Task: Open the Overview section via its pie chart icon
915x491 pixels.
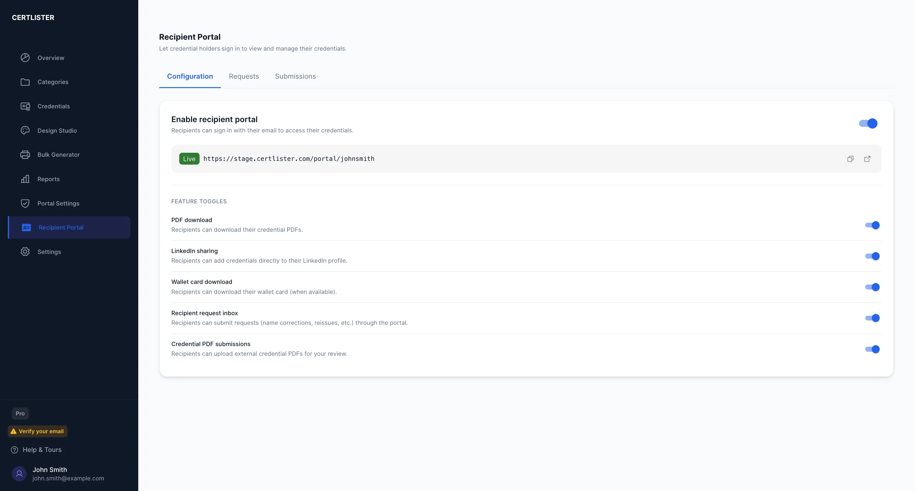Action: [x=25, y=57]
